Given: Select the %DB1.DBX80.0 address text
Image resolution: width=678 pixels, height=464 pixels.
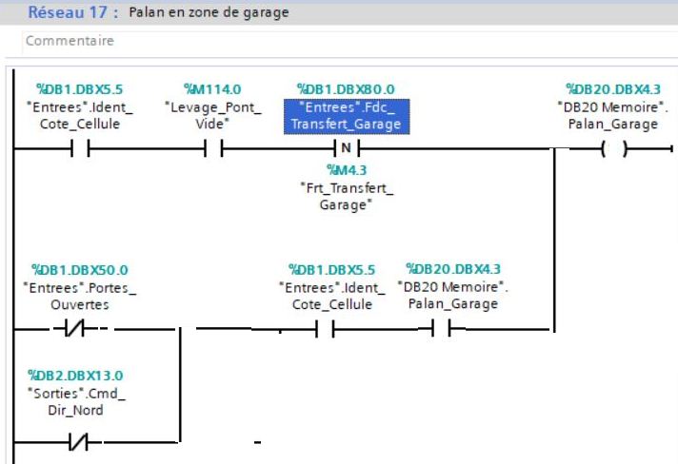Looking at the screenshot, I should [x=345, y=88].
